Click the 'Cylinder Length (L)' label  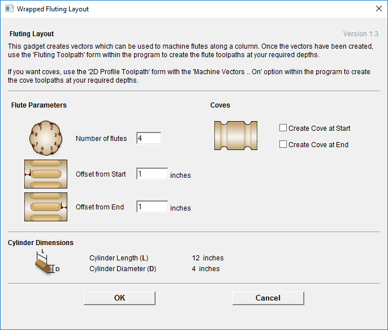119,258
